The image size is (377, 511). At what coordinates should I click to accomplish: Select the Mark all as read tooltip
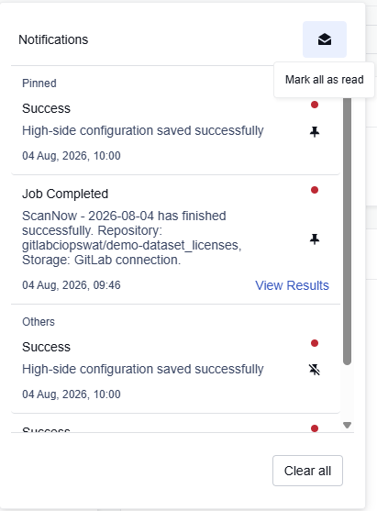point(324,80)
